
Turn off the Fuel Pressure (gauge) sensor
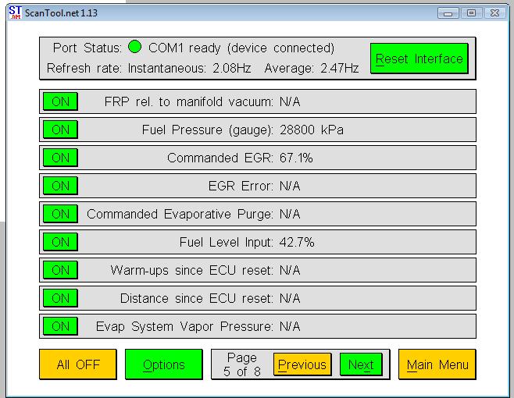60,130
